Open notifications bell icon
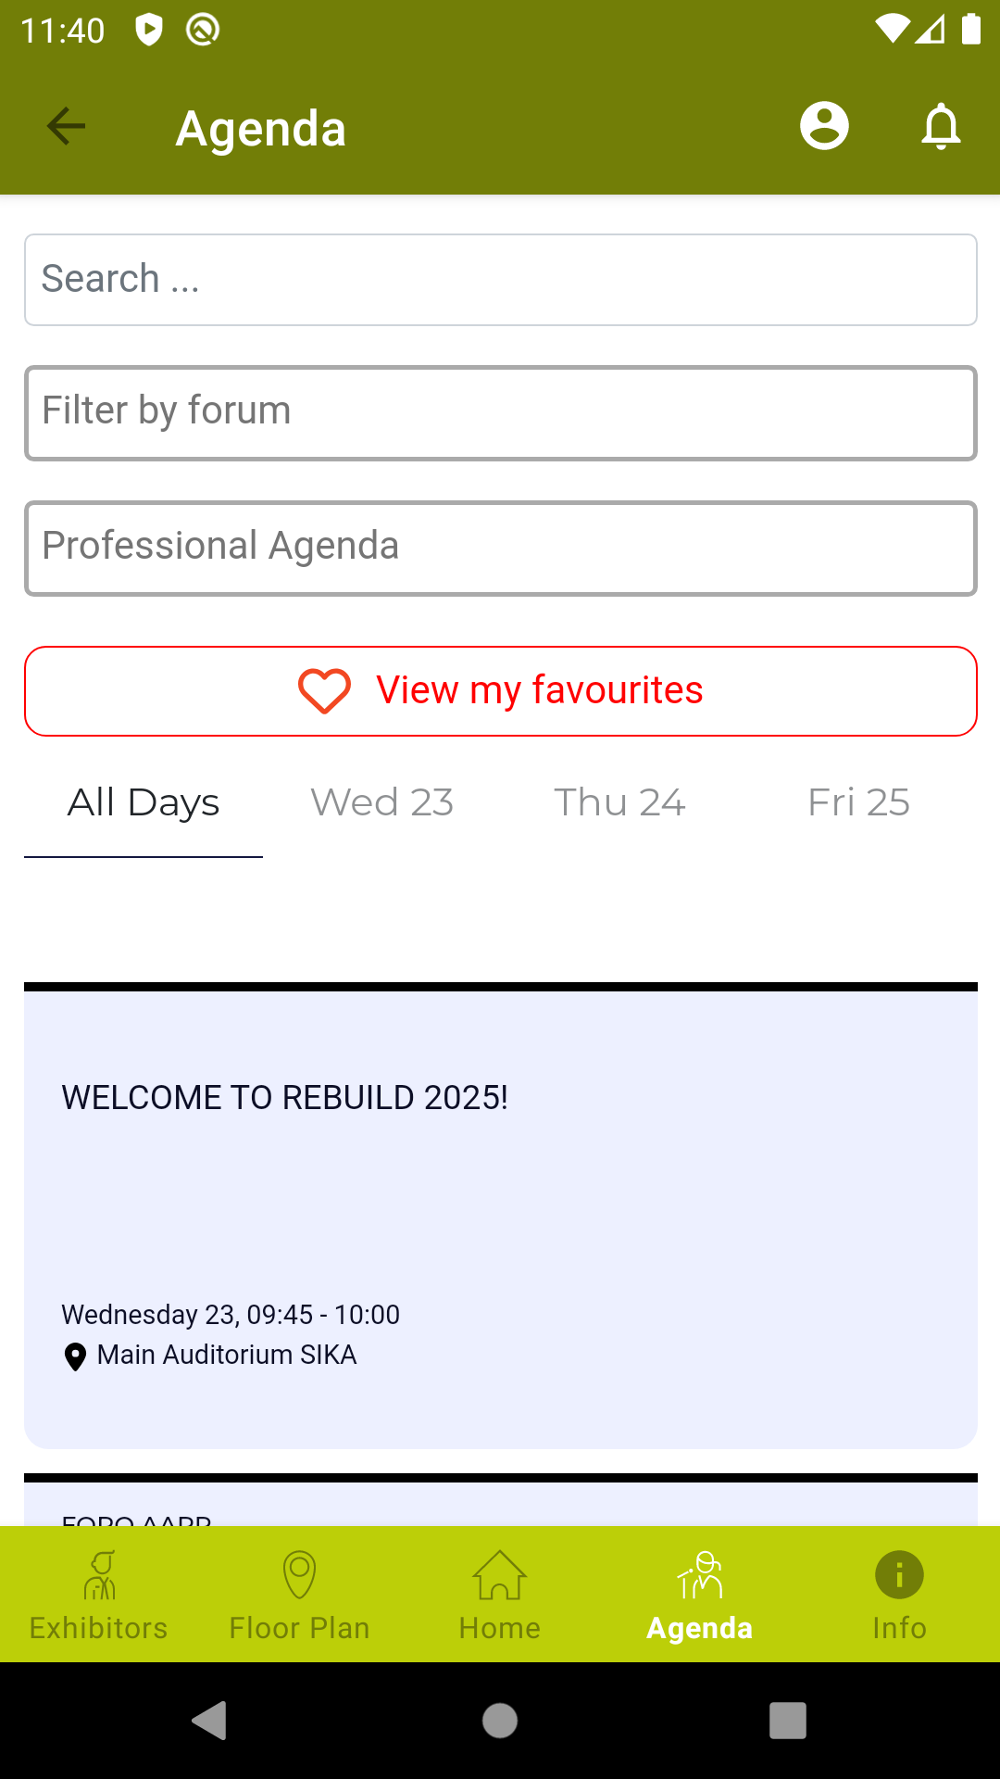Viewport: 1000px width, 1779px height. coord(941,126)
